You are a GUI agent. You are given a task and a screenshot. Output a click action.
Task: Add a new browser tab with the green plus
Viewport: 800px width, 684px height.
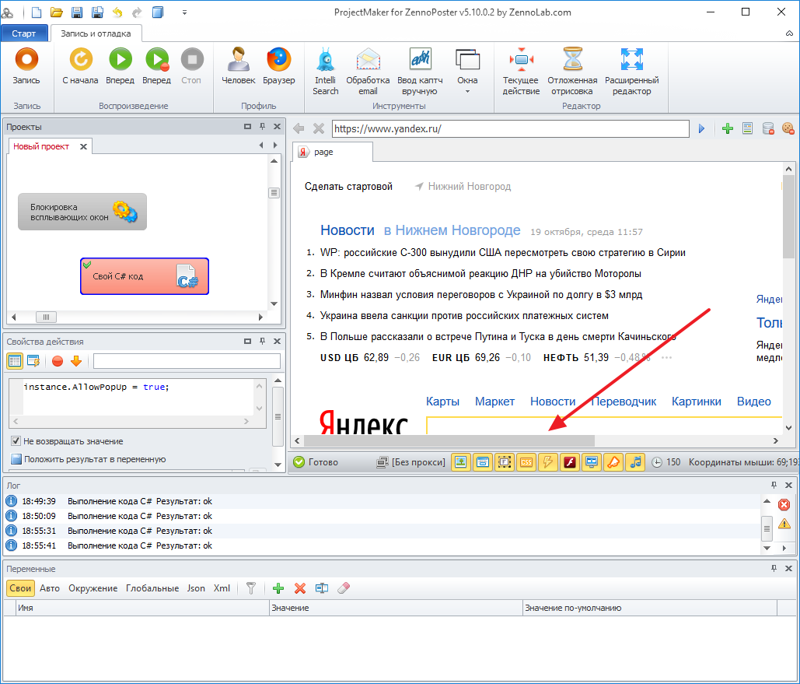click(728, 128)
